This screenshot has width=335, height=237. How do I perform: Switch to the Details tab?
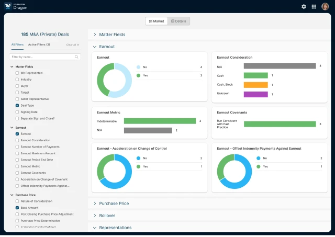point(178,21)
